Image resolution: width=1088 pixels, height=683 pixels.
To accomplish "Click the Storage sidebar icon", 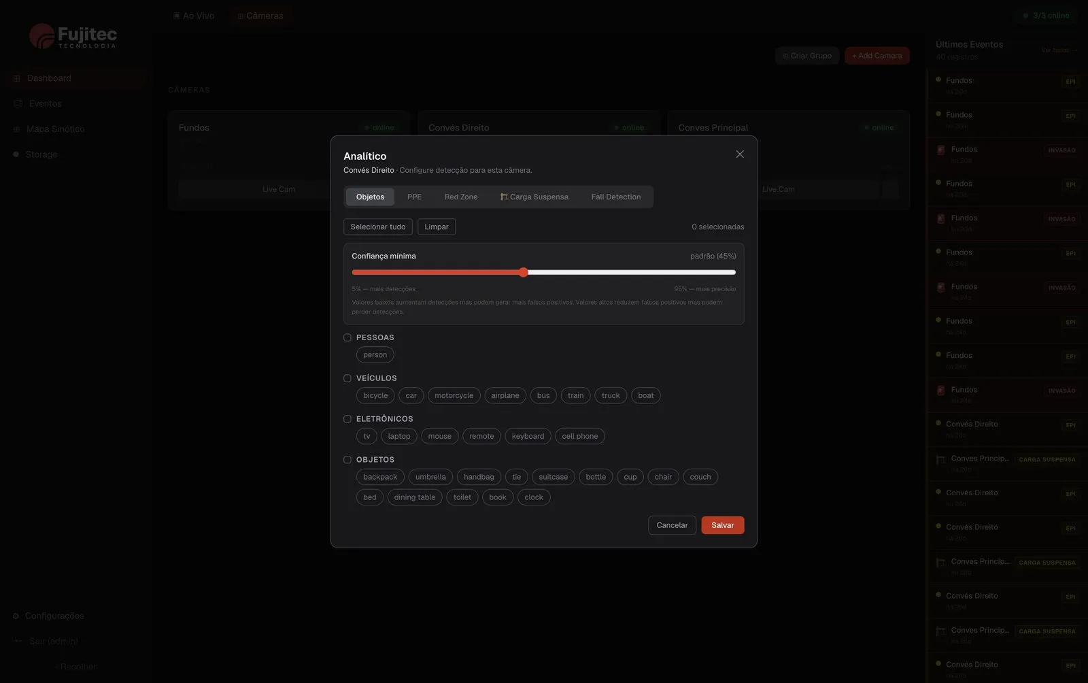I will pyautogui.click(x=16, y=154).
